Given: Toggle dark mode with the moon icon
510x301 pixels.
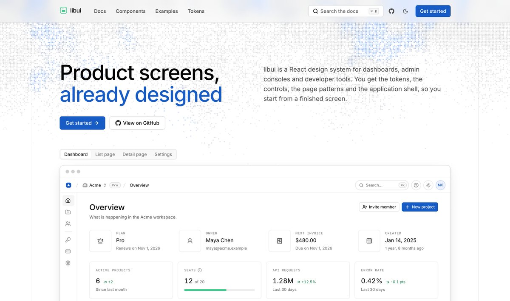Looking at the screenshot, I should click(x=405, y=11).
